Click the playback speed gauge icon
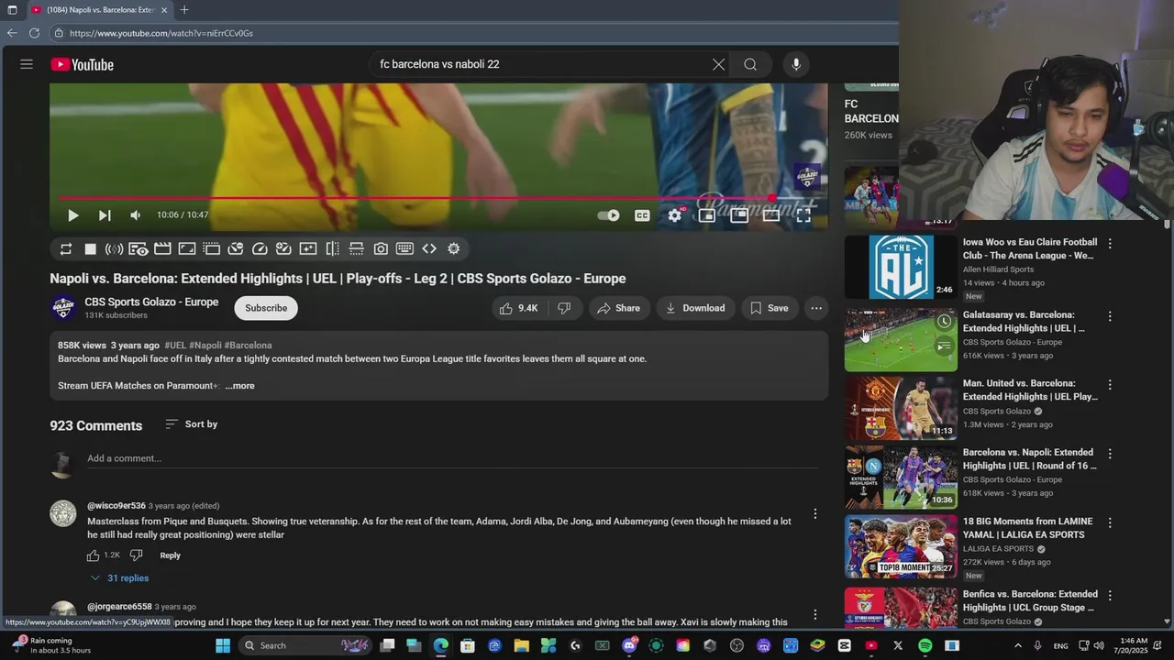This screenshot has height=660, width=1174. coord(260,248)
